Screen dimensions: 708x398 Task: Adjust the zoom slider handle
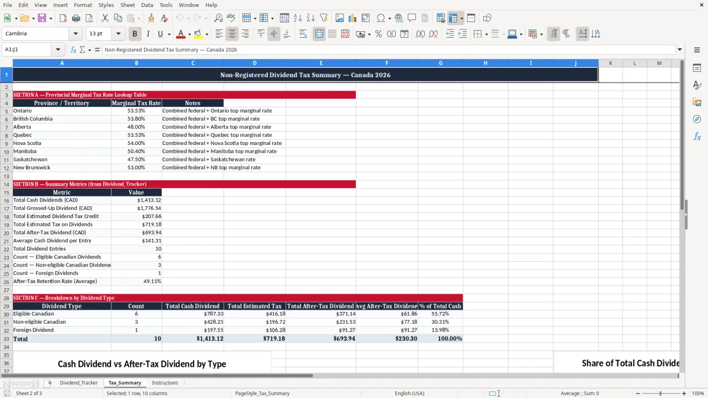click(661, 393)
